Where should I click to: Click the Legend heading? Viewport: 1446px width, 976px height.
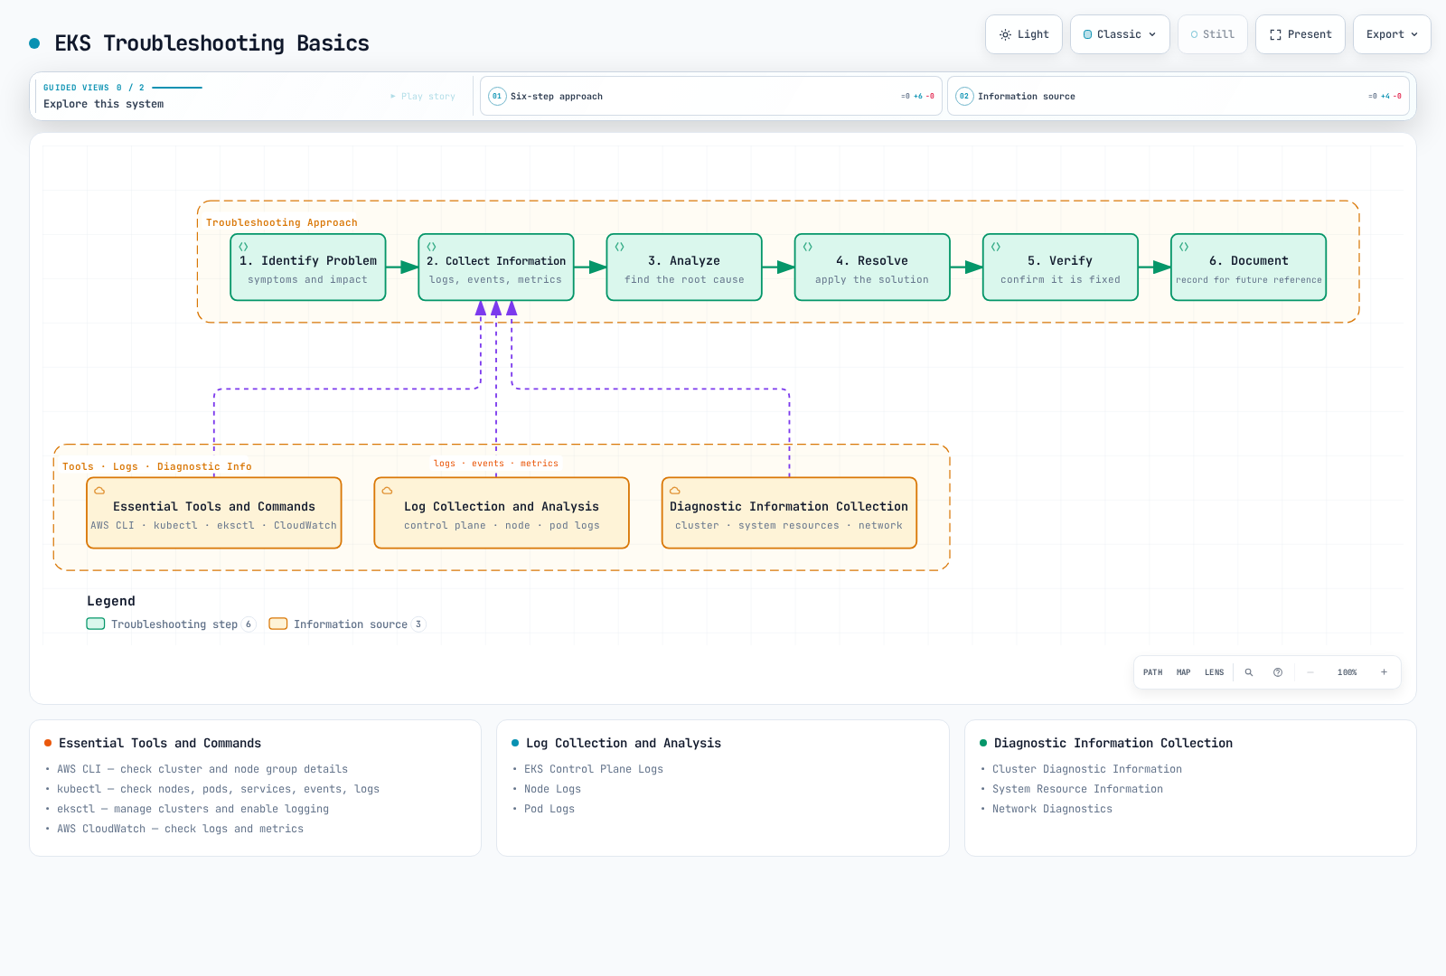click(x=111, y=601)
